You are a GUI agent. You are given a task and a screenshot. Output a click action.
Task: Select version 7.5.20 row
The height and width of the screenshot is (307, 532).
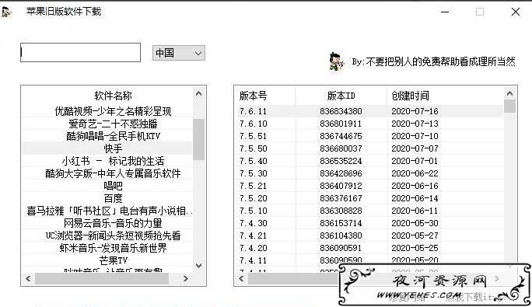[x=369, y=198]
